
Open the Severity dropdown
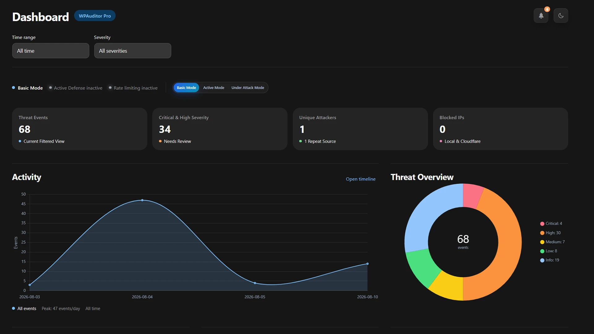[132, 51]
